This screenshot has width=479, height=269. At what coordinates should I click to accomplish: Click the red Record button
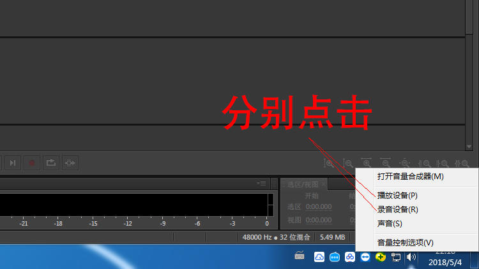coord(31,163)
